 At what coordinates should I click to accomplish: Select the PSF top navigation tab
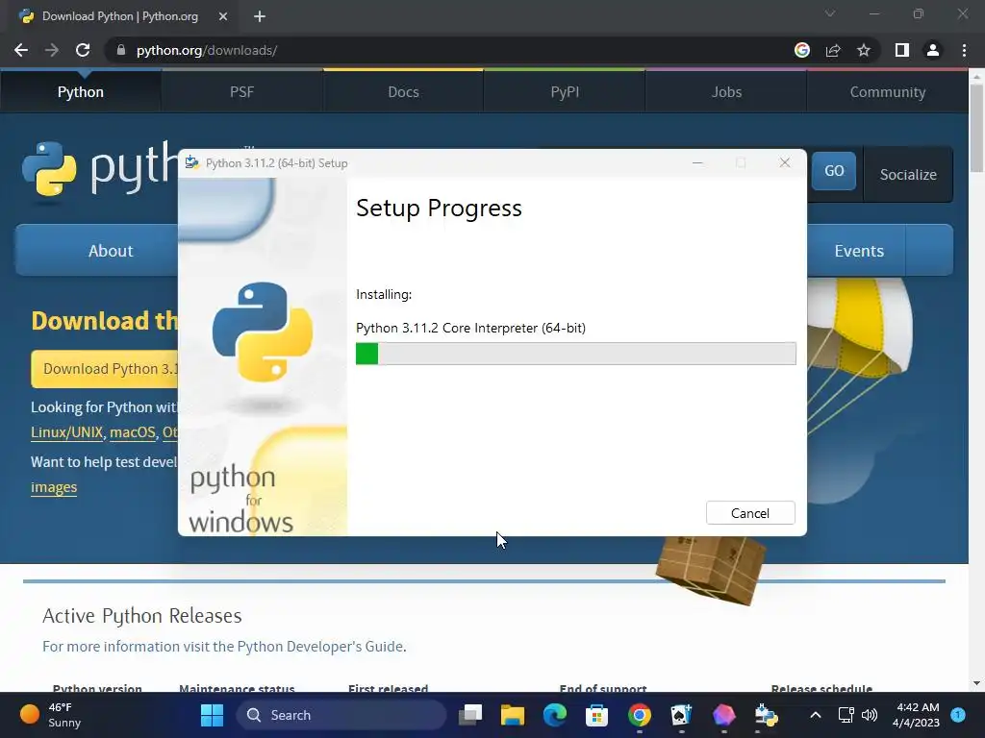coord(241,91)
